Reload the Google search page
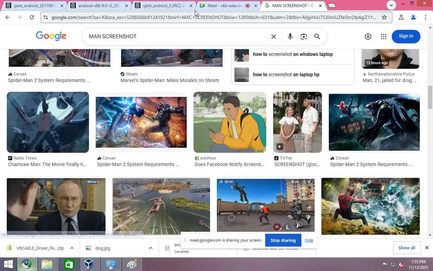The image size is (433, 271). (x=32, y=17)
